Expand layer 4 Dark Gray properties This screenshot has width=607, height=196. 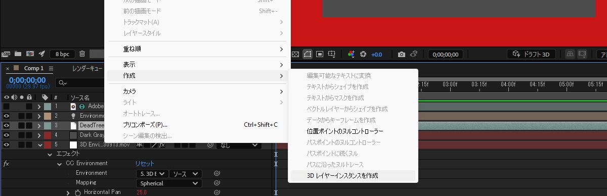[39, 135]
